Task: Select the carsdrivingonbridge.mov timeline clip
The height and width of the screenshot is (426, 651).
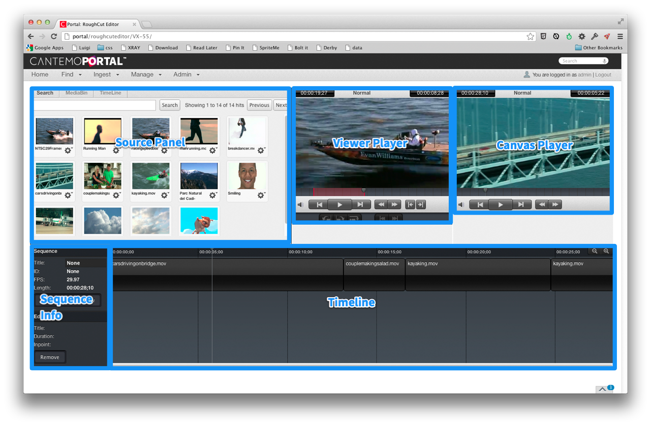Action: [227, 274]
